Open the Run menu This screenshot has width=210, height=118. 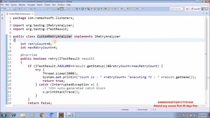54,5
